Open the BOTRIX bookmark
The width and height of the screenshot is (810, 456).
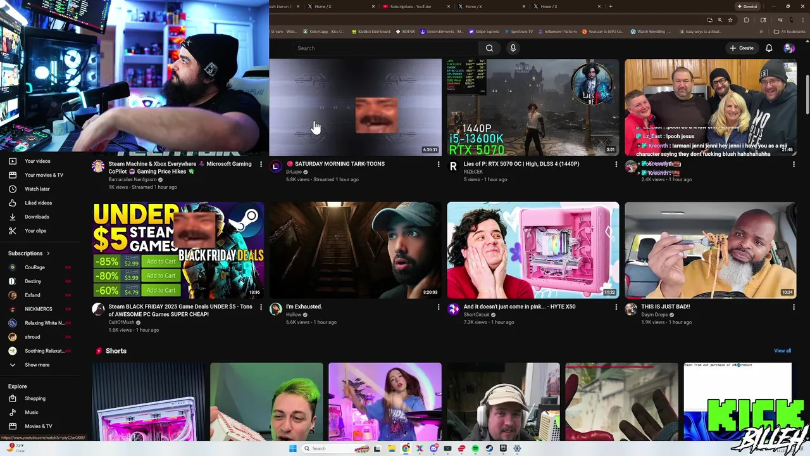tap(406, 32)
